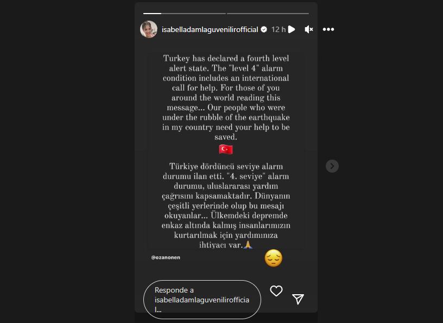Click the Turkish "Türkiye dördüncü seviye" paragraph
Viewport: 443px width, 323px height.
tap(226, 205)
